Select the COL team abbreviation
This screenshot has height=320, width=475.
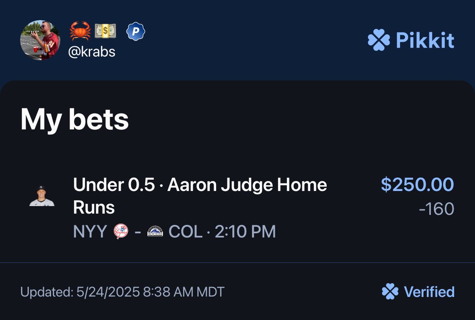click(x=186, y=232)
